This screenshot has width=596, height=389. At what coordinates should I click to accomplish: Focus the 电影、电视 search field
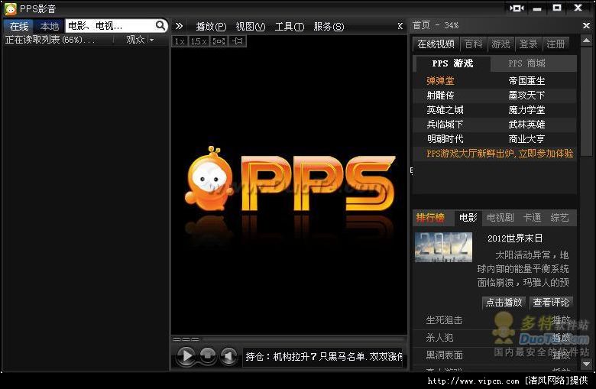[x=110, y=25]
